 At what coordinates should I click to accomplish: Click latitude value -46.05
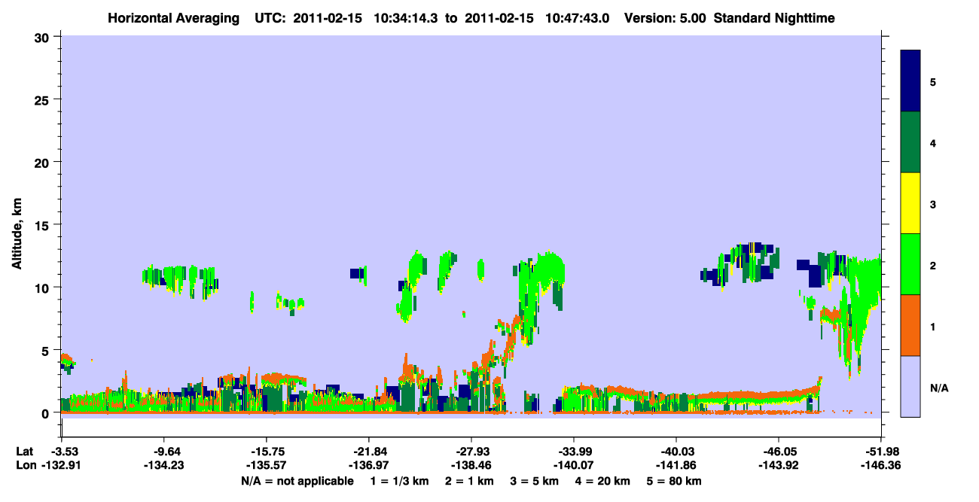[779, 452]
